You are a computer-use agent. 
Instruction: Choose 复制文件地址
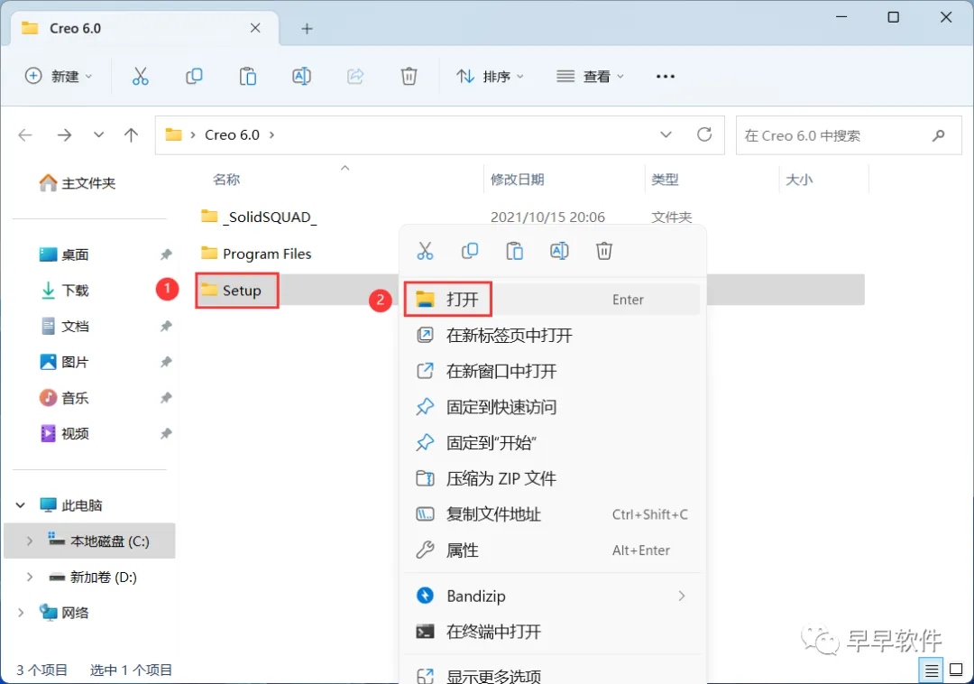pos(552,514)
